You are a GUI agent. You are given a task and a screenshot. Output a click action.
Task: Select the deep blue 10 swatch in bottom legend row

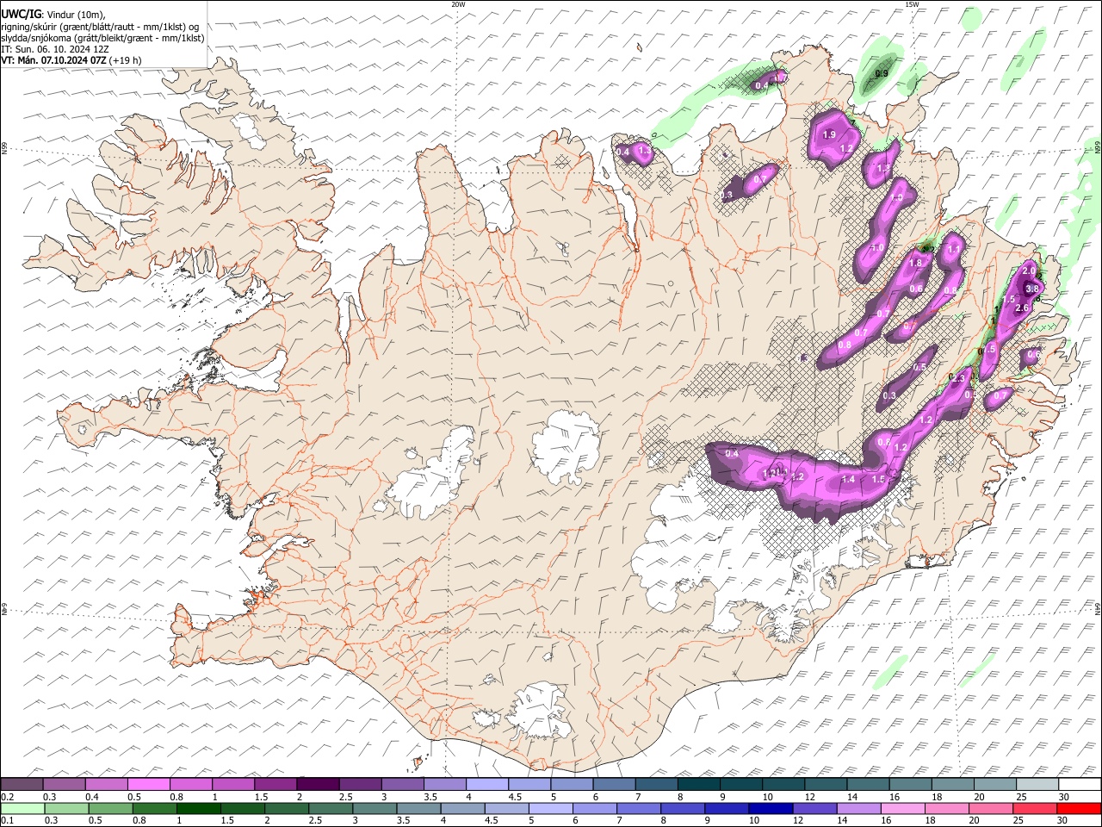(771, 808)
